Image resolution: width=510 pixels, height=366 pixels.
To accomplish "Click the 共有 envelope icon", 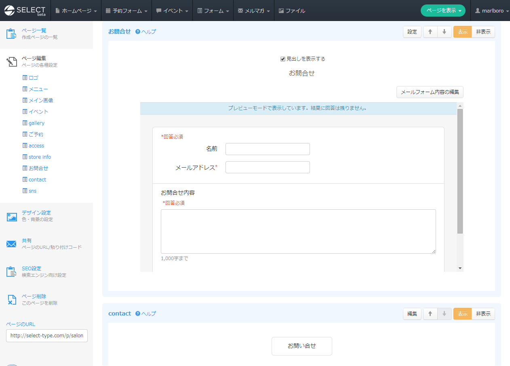I will coord(11,244).
